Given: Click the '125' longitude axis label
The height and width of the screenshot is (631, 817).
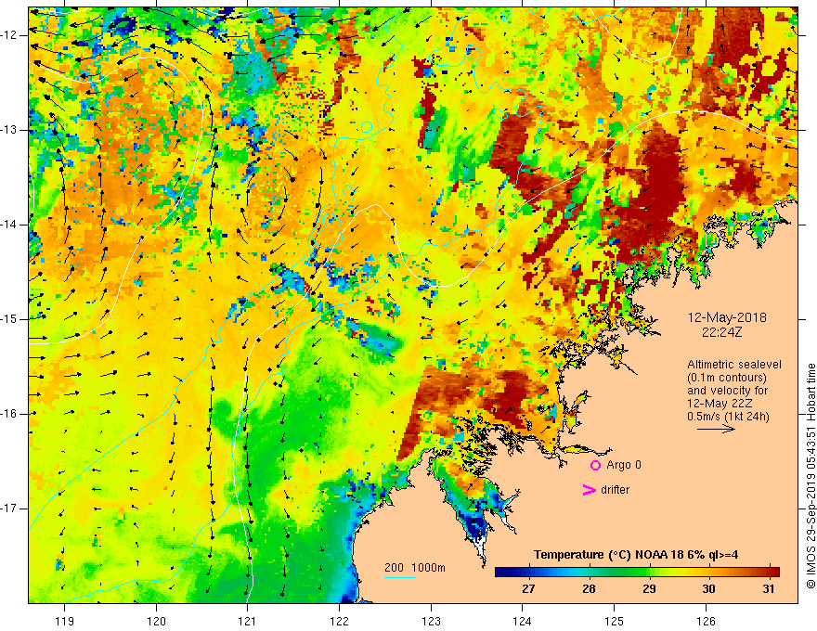Looking at the screenshot, I should point(615,621).
